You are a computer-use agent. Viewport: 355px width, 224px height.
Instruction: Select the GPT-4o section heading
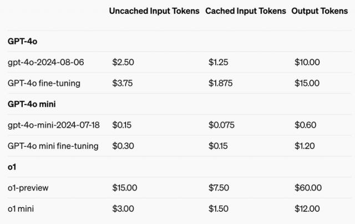click(x=22, y=41)
